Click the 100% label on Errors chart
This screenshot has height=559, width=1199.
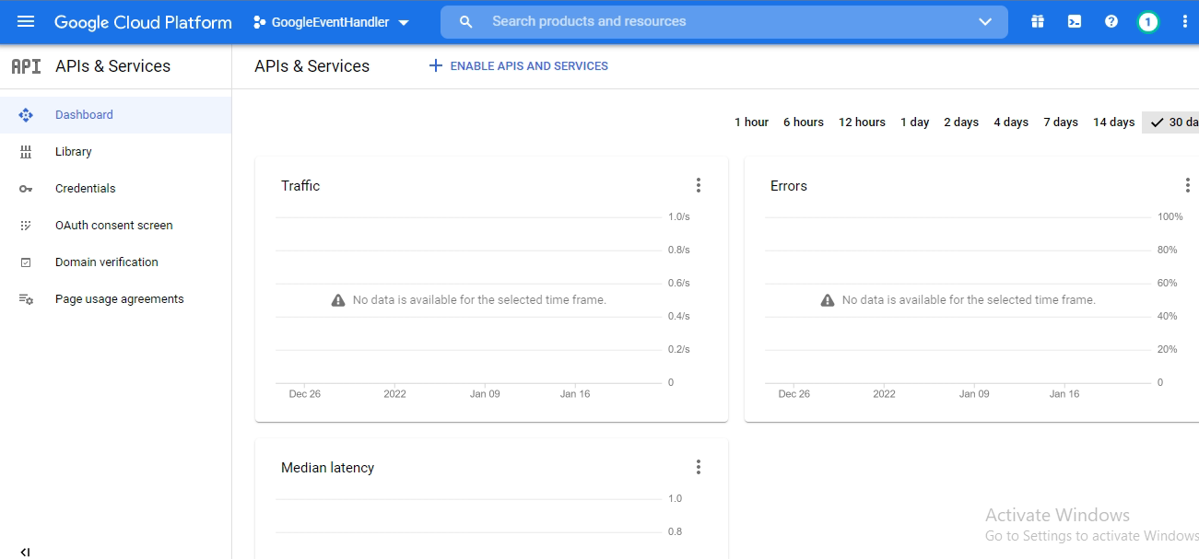click(x=1170, y=216)
